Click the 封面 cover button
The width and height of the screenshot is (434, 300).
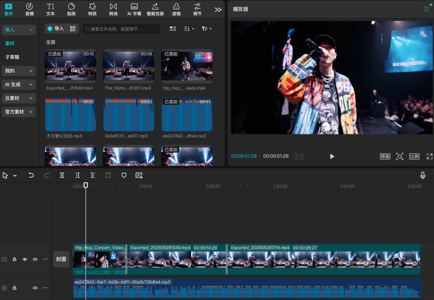pyautogui.click(x=61, y=259)
